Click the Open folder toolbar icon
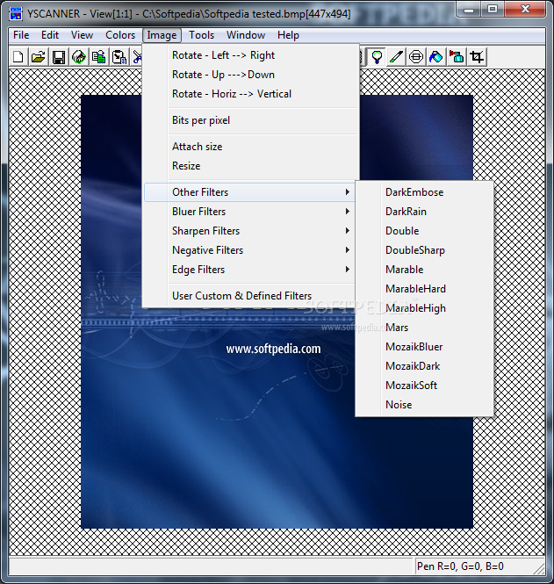The image size is (554, 584). [39, 57]
